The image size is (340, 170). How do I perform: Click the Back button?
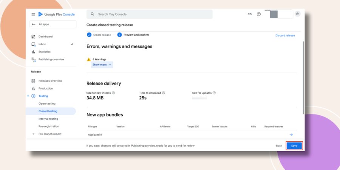pos(279,146)
